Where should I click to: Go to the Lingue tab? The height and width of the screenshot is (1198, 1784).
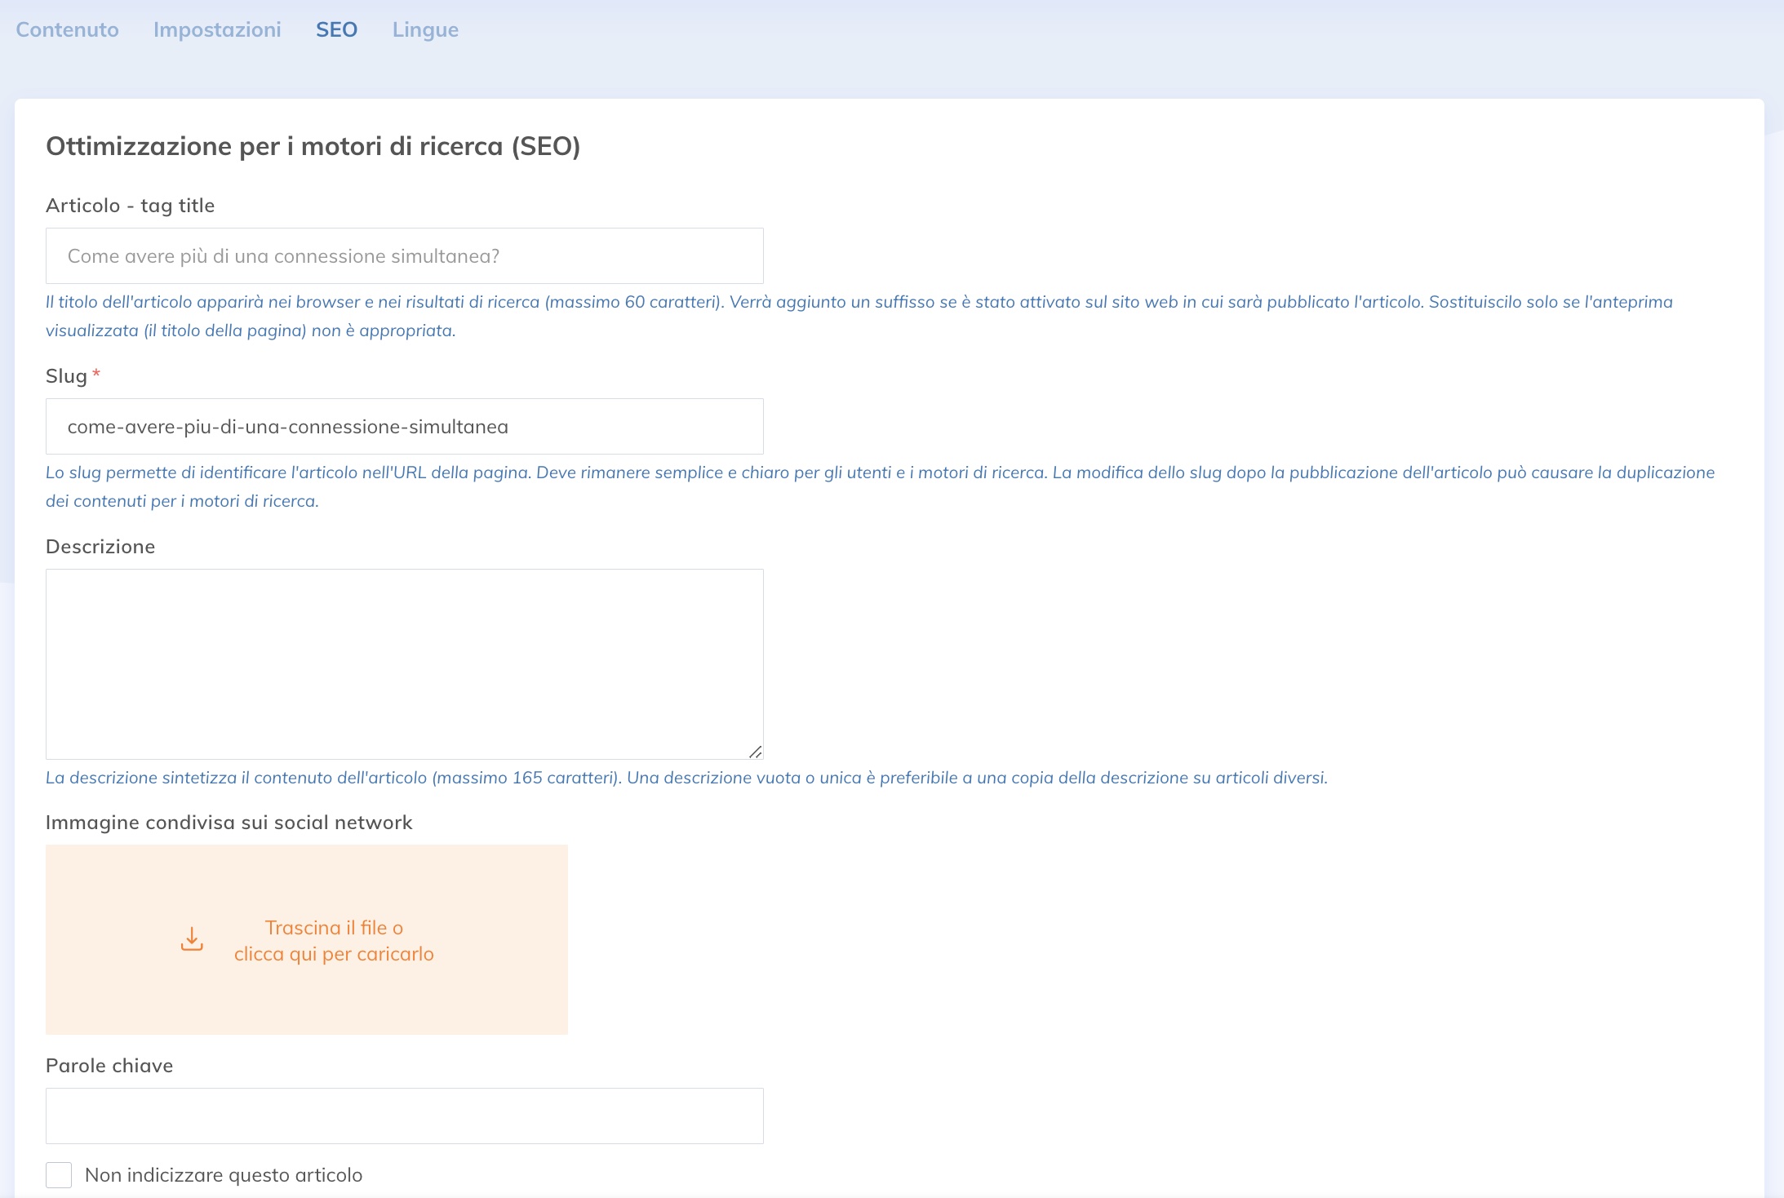pos(425,29)
